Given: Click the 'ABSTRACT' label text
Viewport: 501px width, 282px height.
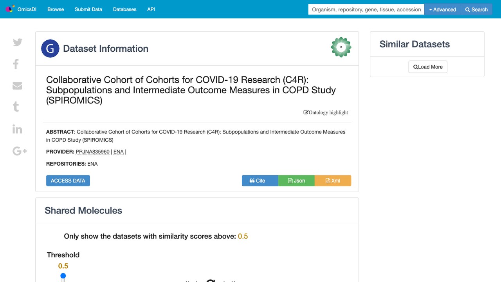Looking at the screenshot, I should [60, 132].
